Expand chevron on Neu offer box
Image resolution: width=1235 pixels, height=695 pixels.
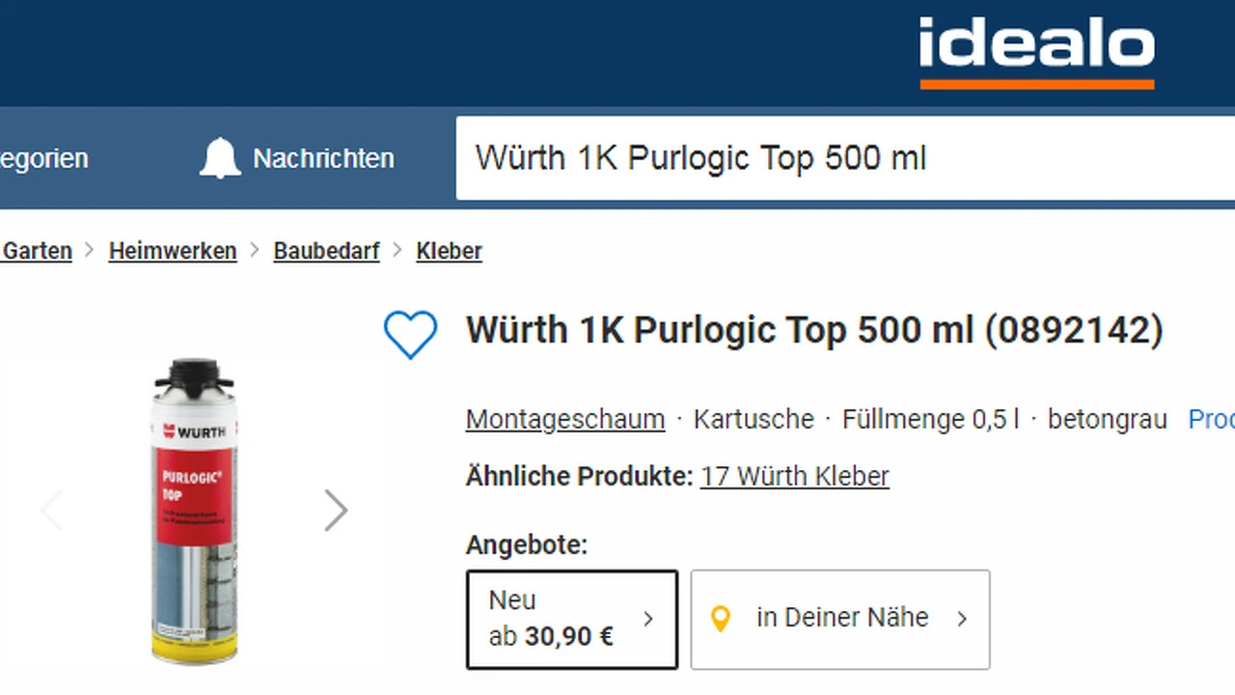coord(648,619)
